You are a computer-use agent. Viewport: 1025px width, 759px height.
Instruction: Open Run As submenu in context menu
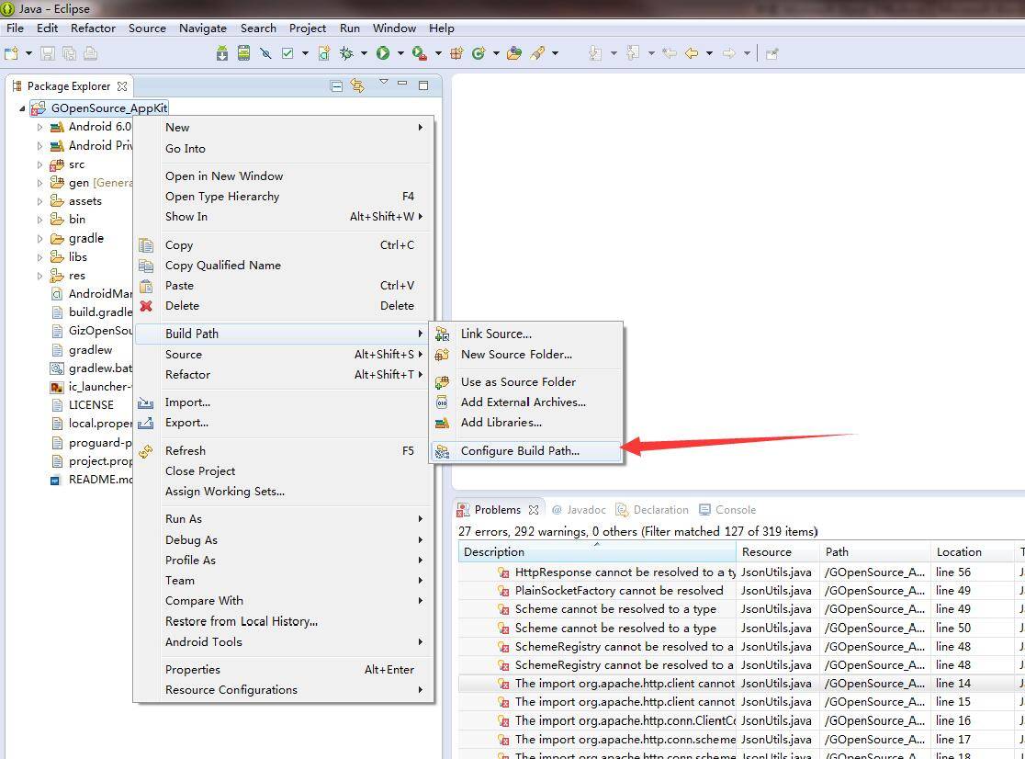click(283, 519)
